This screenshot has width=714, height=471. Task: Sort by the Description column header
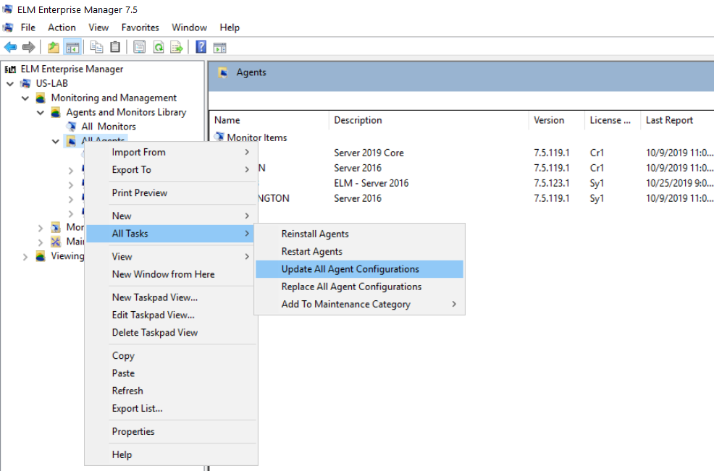click(x=429, y=120)
